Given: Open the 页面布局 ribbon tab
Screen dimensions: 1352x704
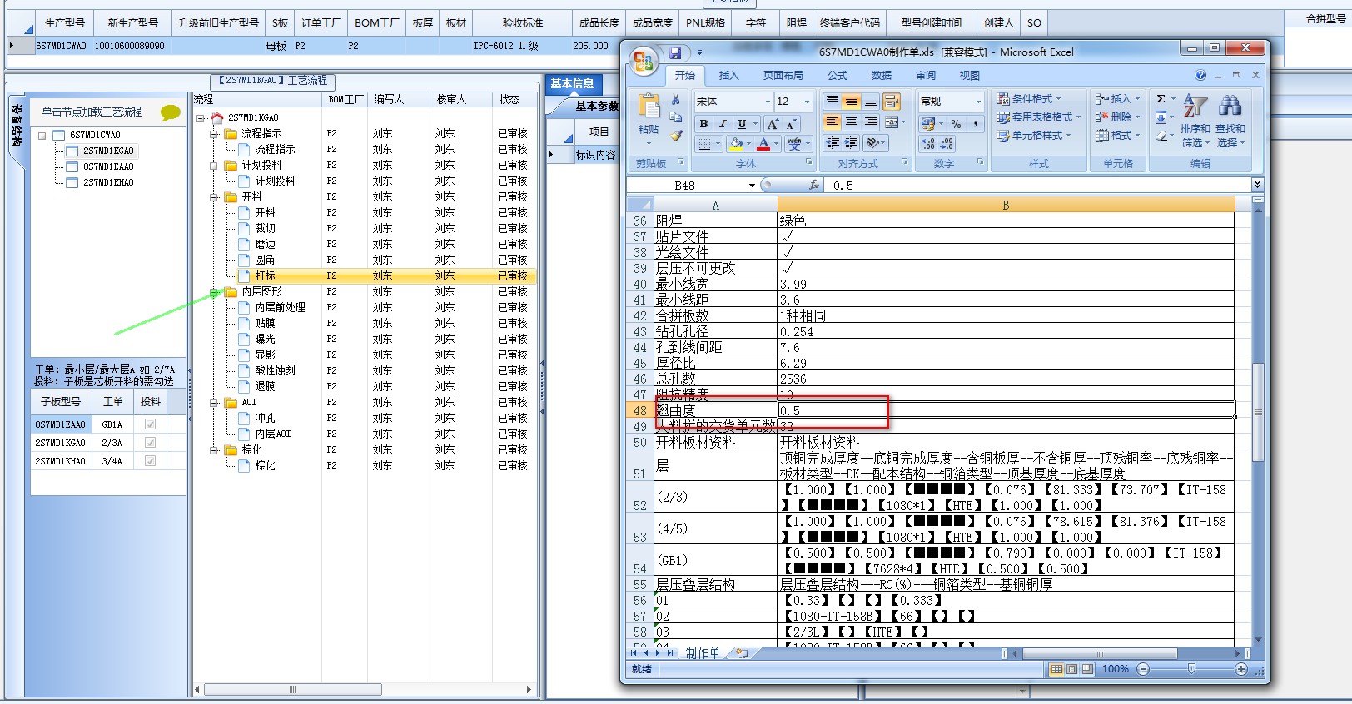Looking at the screenshot, I should coord(783,76).
